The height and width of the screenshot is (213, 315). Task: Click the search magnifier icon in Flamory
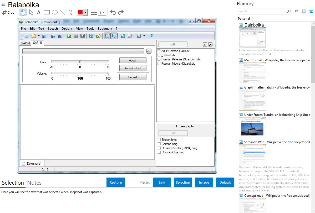(x=289, y=11)
